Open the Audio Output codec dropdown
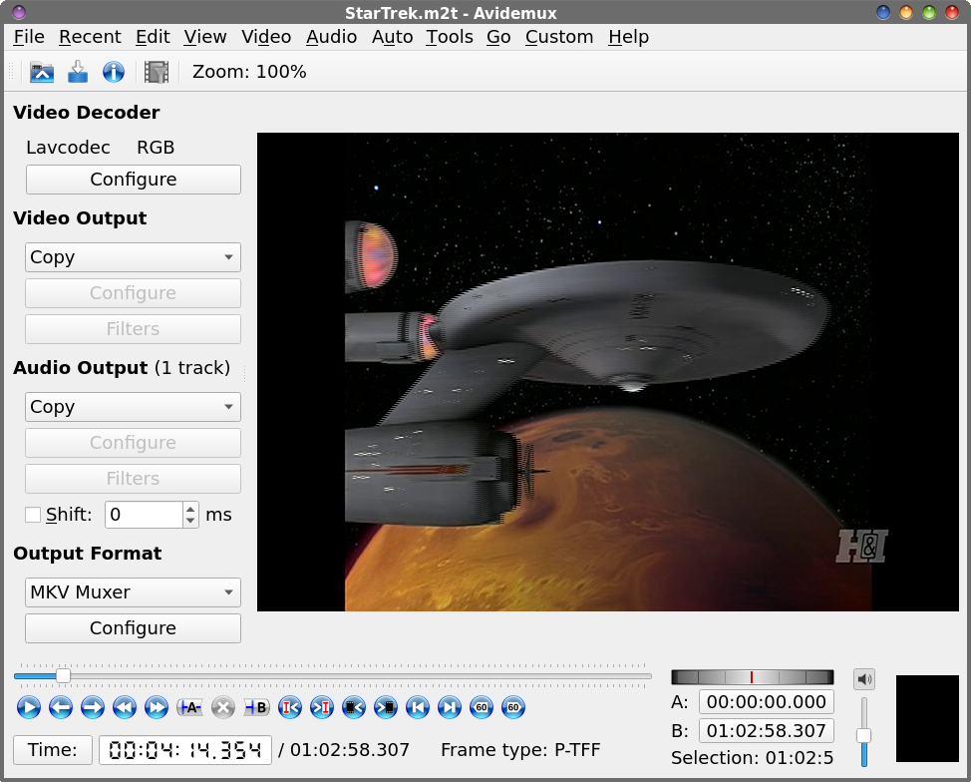971x782 pixels. [133, 407]
